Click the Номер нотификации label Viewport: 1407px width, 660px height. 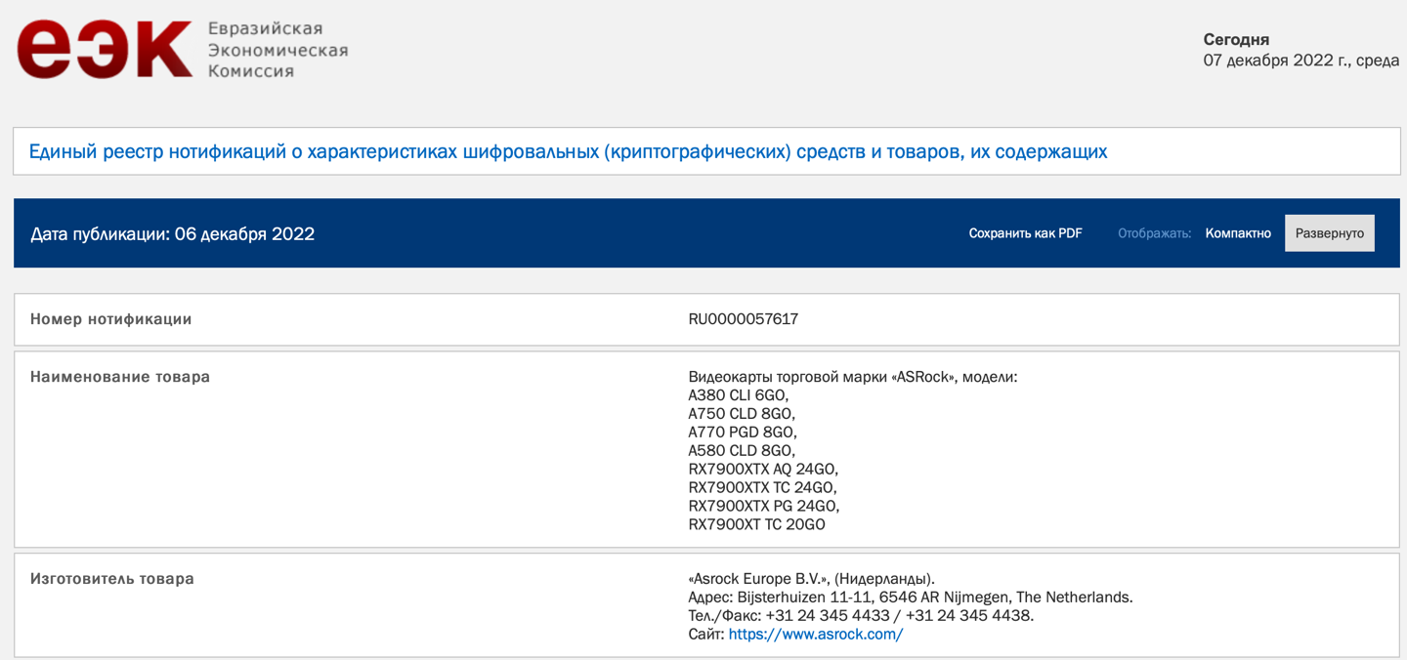(x=111, y=319)
